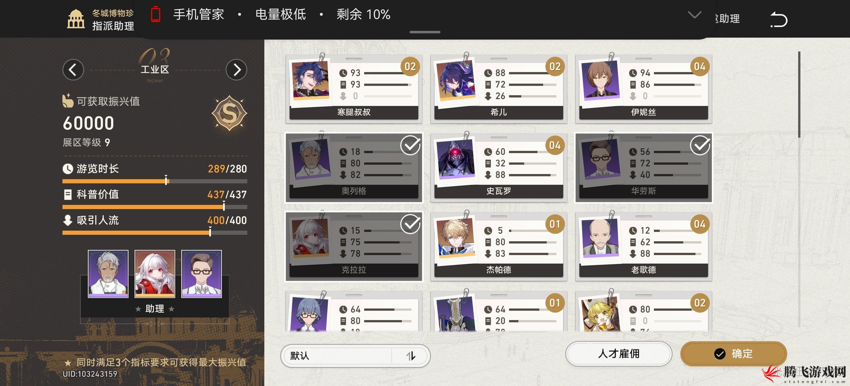Screen dimensions: 850x386
Task: Go to the next exhibition zone arrow
Action: pos(236,70)
